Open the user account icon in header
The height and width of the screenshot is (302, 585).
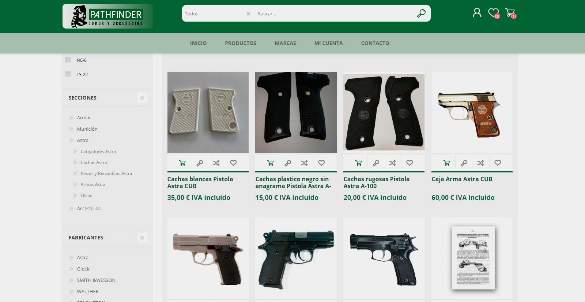tap(477, 13)
